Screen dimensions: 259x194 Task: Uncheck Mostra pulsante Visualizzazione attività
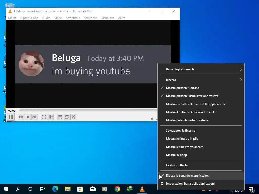[201, 96]
